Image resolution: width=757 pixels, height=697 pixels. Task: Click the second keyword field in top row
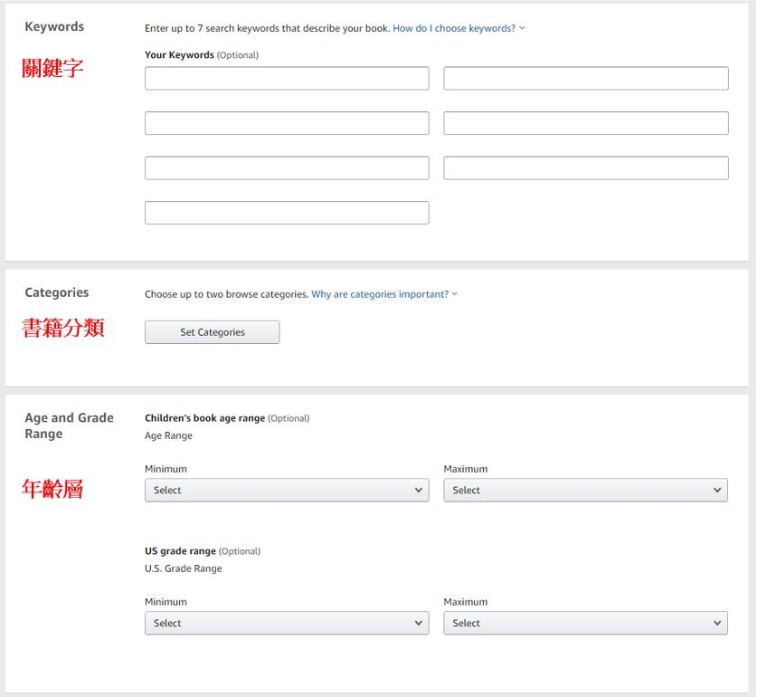coord(586,79)
